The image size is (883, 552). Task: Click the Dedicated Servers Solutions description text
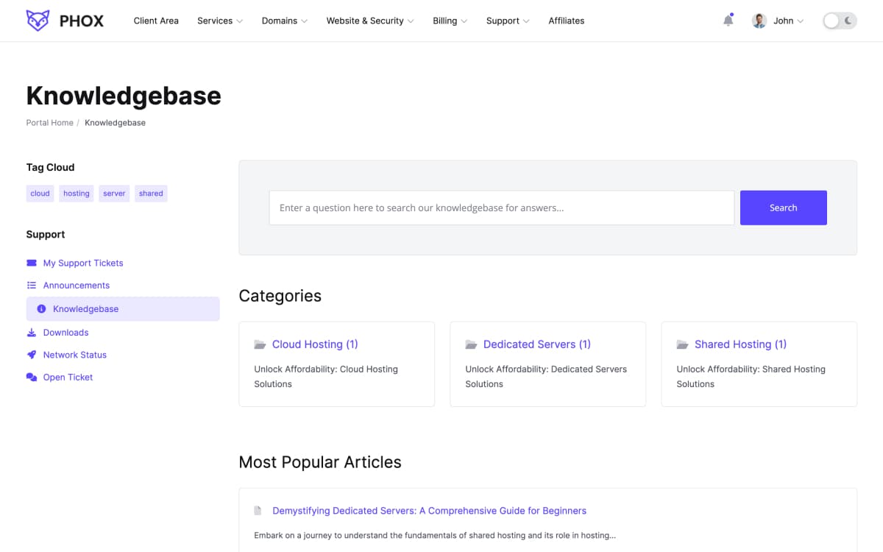(546, 377)
